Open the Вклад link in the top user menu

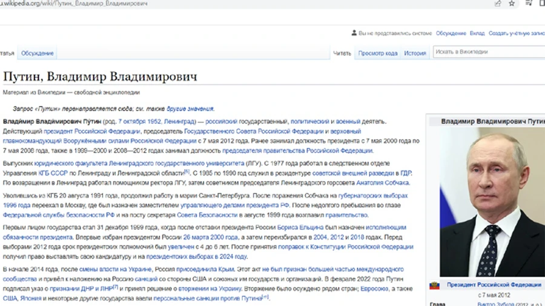click(477, 33)
